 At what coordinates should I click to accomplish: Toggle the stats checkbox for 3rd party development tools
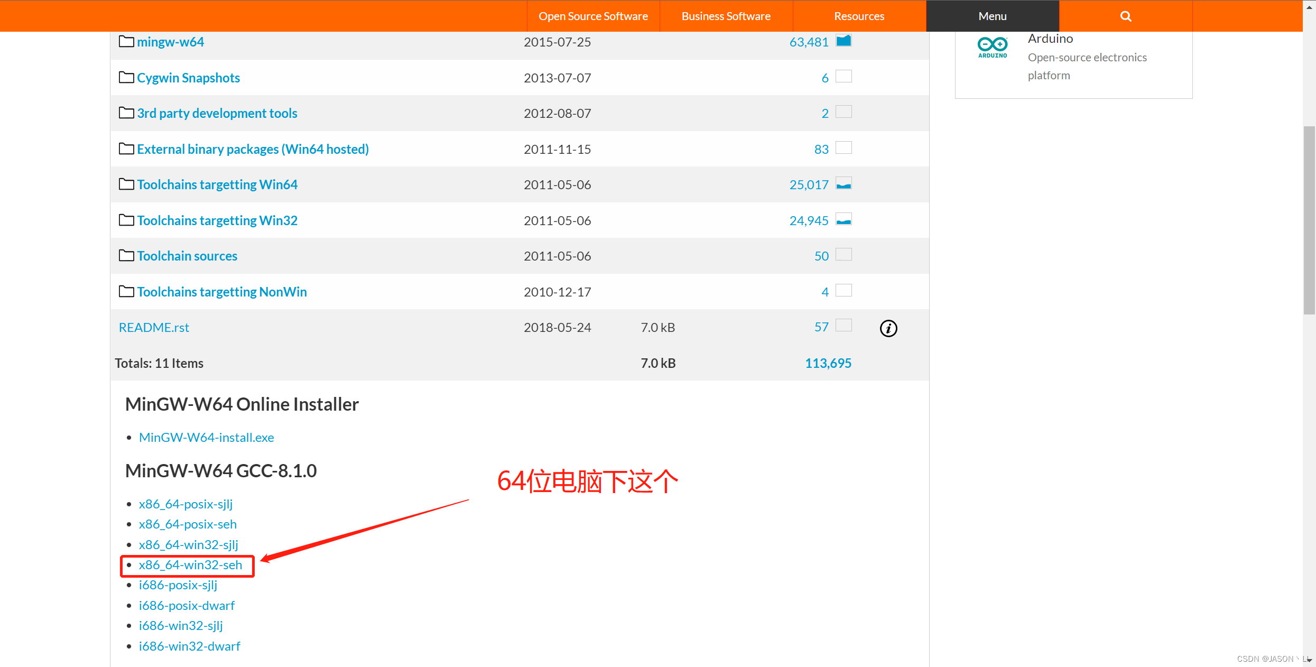(844, 112)
